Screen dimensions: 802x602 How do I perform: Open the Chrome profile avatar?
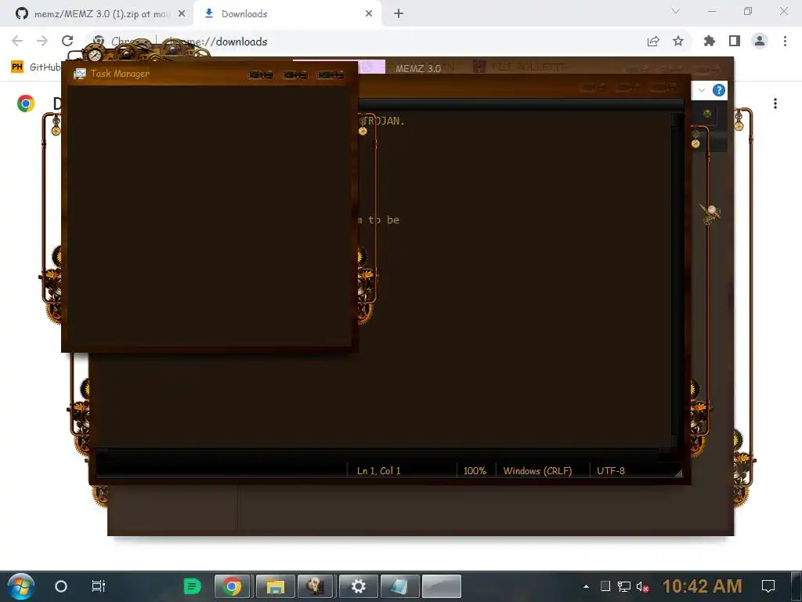coord(760,41)
